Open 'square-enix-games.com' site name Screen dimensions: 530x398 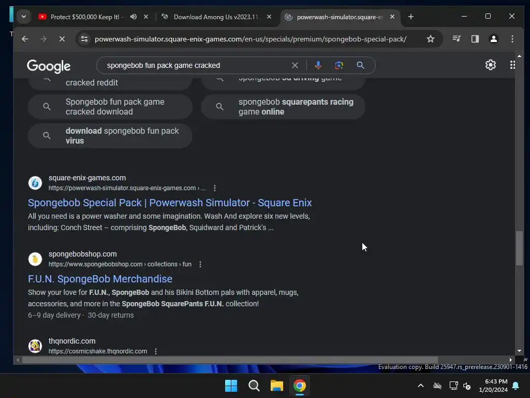coord(87,178)
